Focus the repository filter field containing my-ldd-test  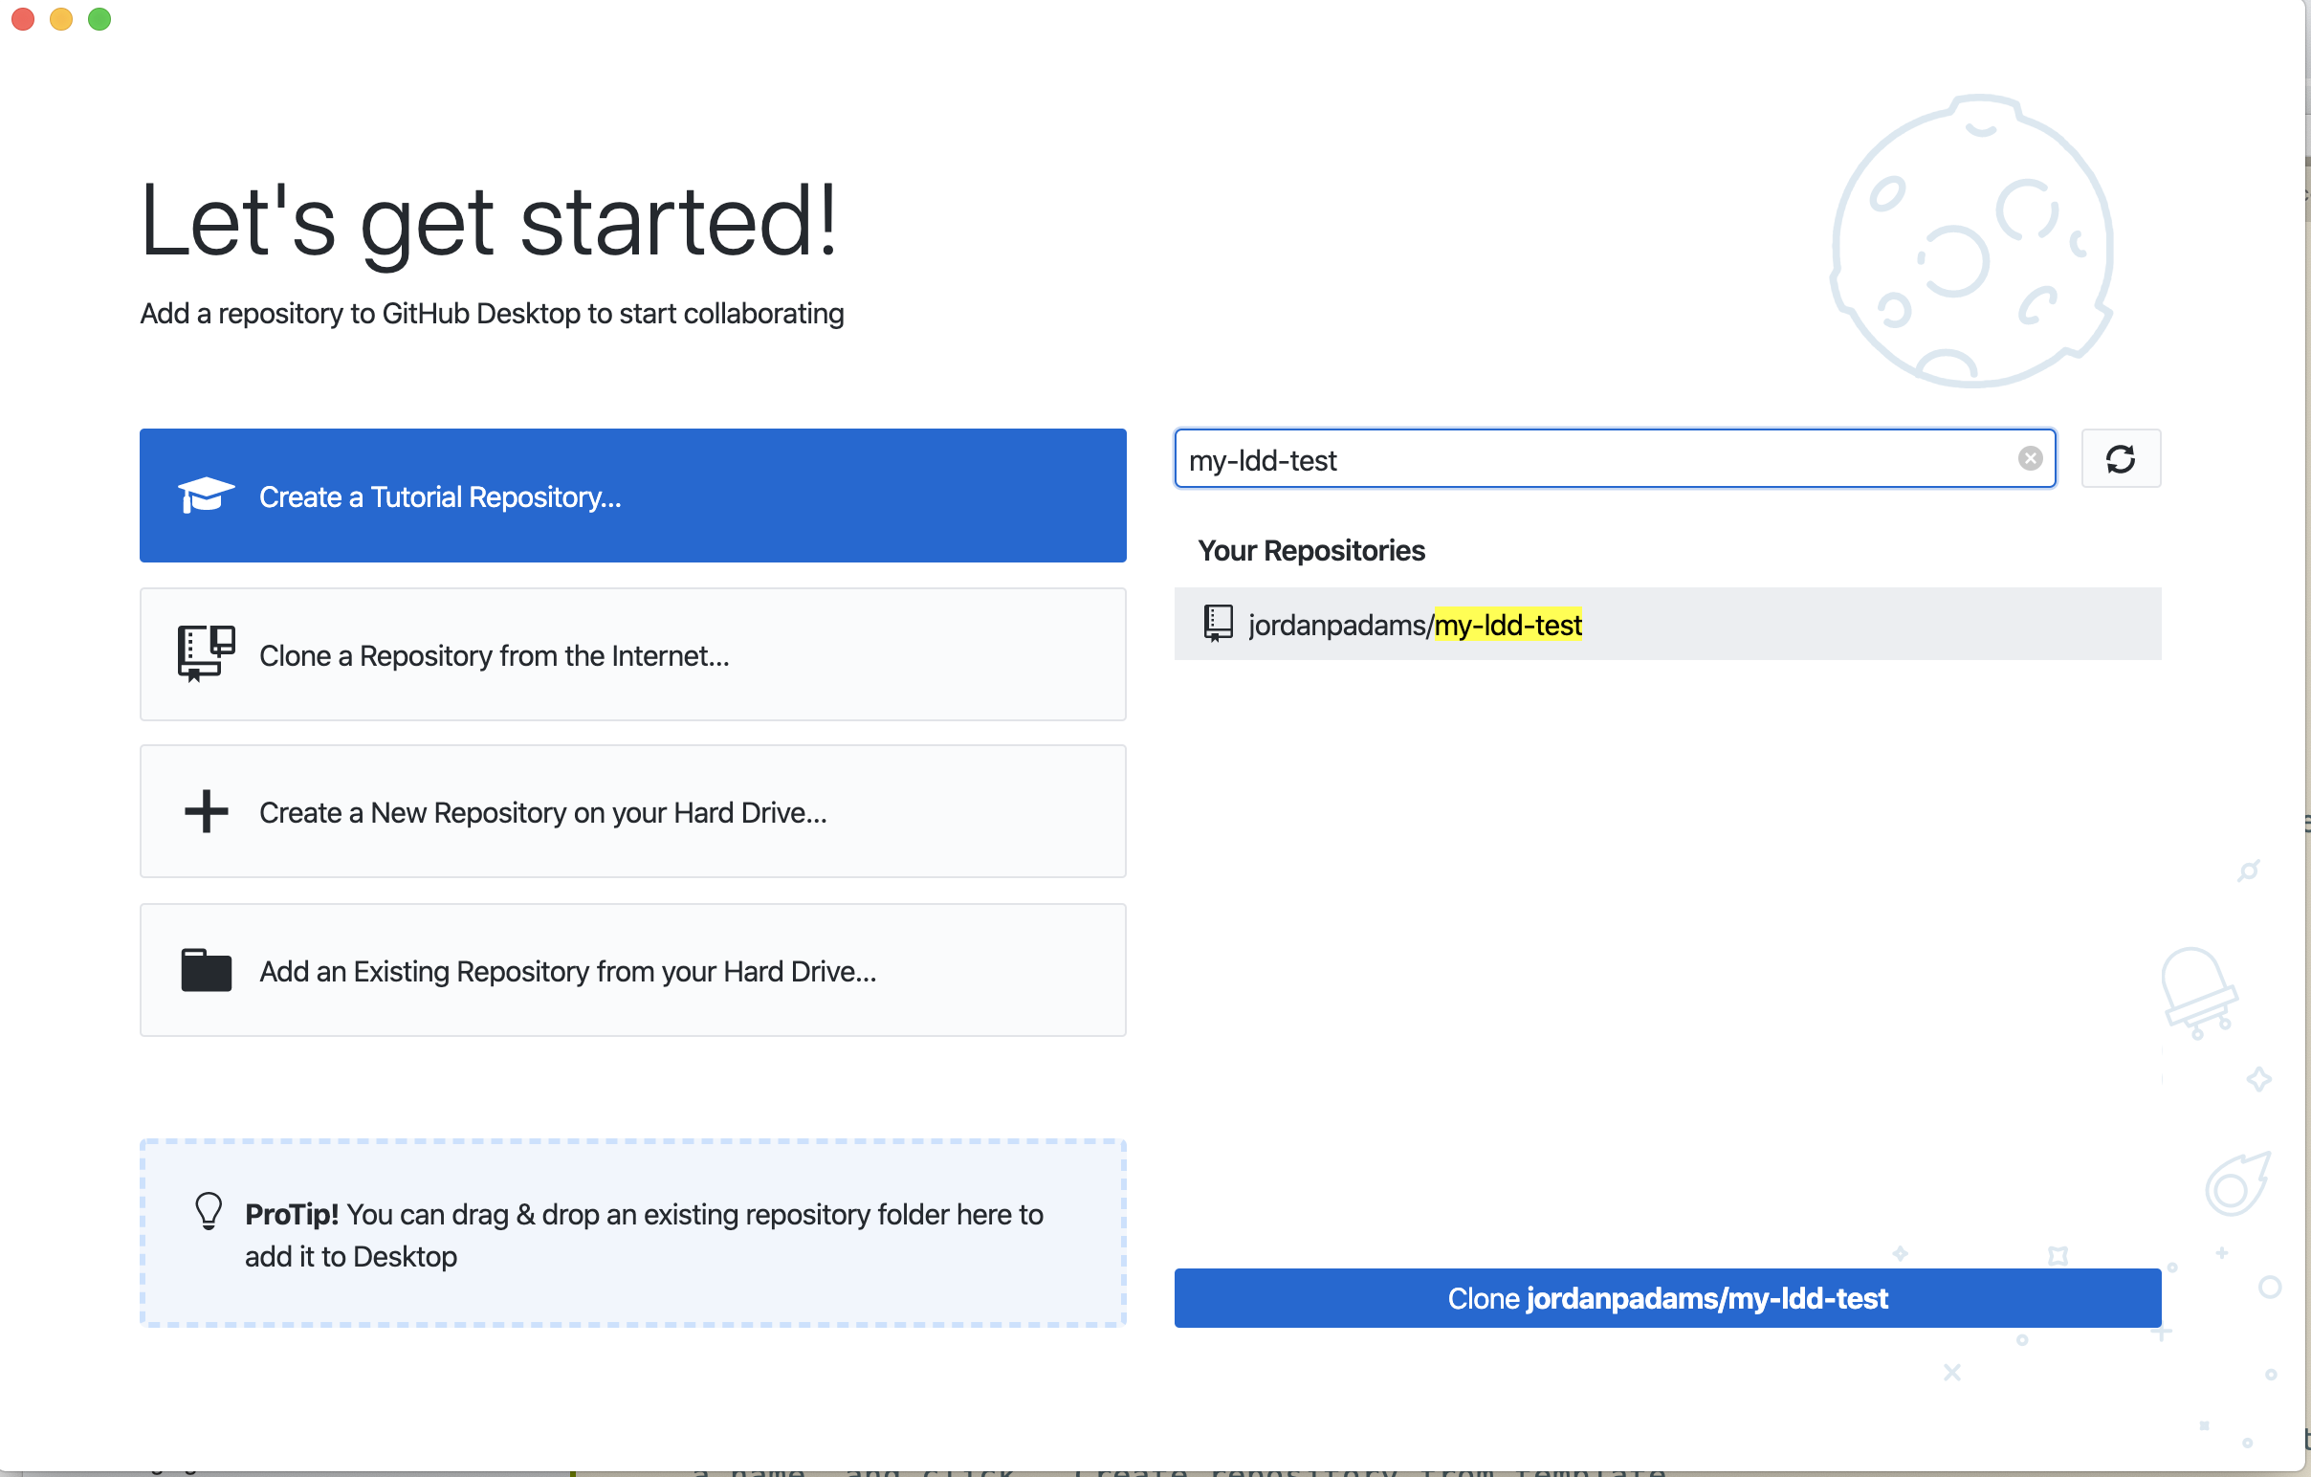[x=1615, y=459]
